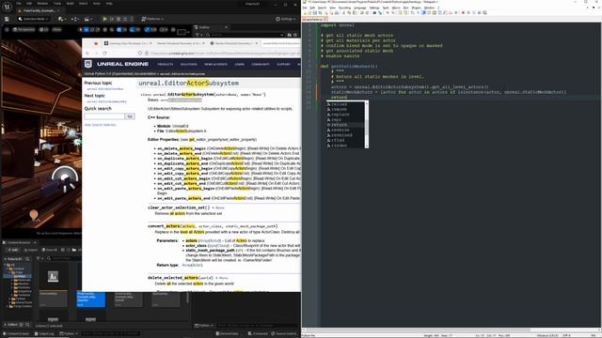Click Import in the Content Browser
602x338 pixels.
30,250
